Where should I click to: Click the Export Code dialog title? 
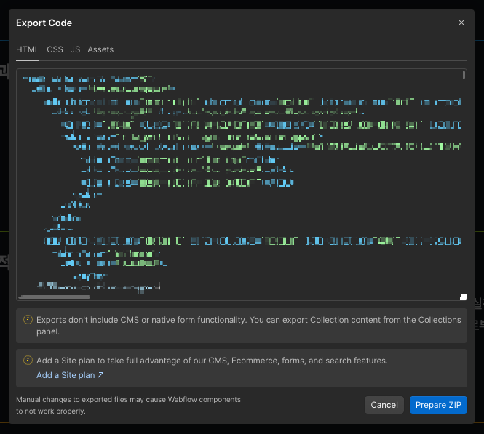[x=44, y=23]
